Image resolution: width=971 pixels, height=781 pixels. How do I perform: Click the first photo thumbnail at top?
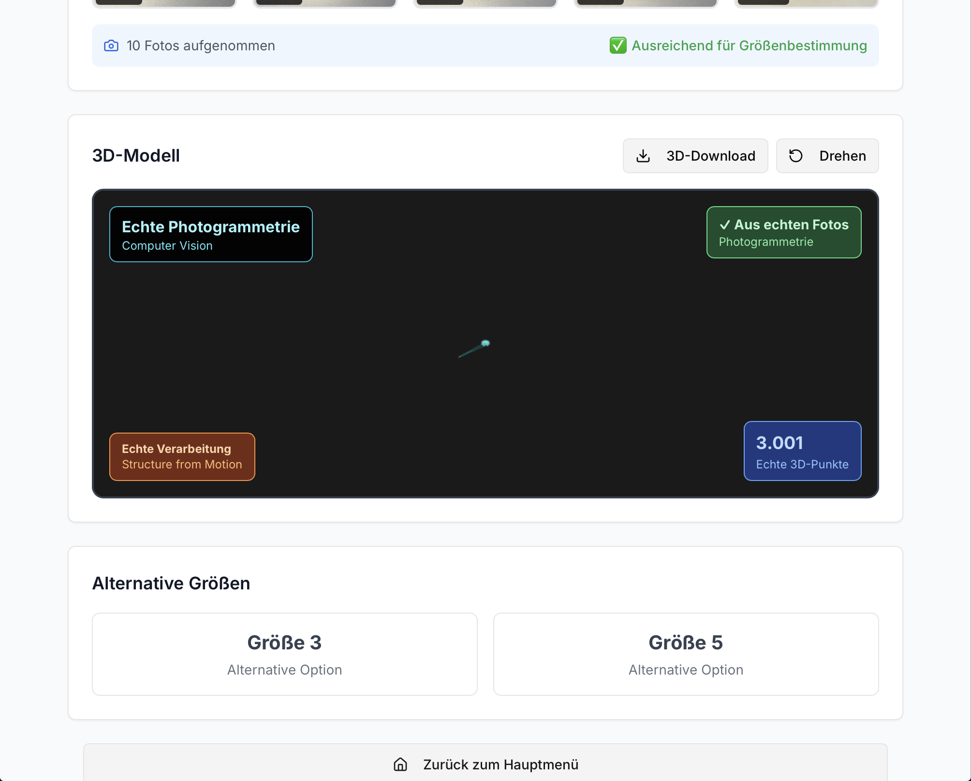click(163, 3)
